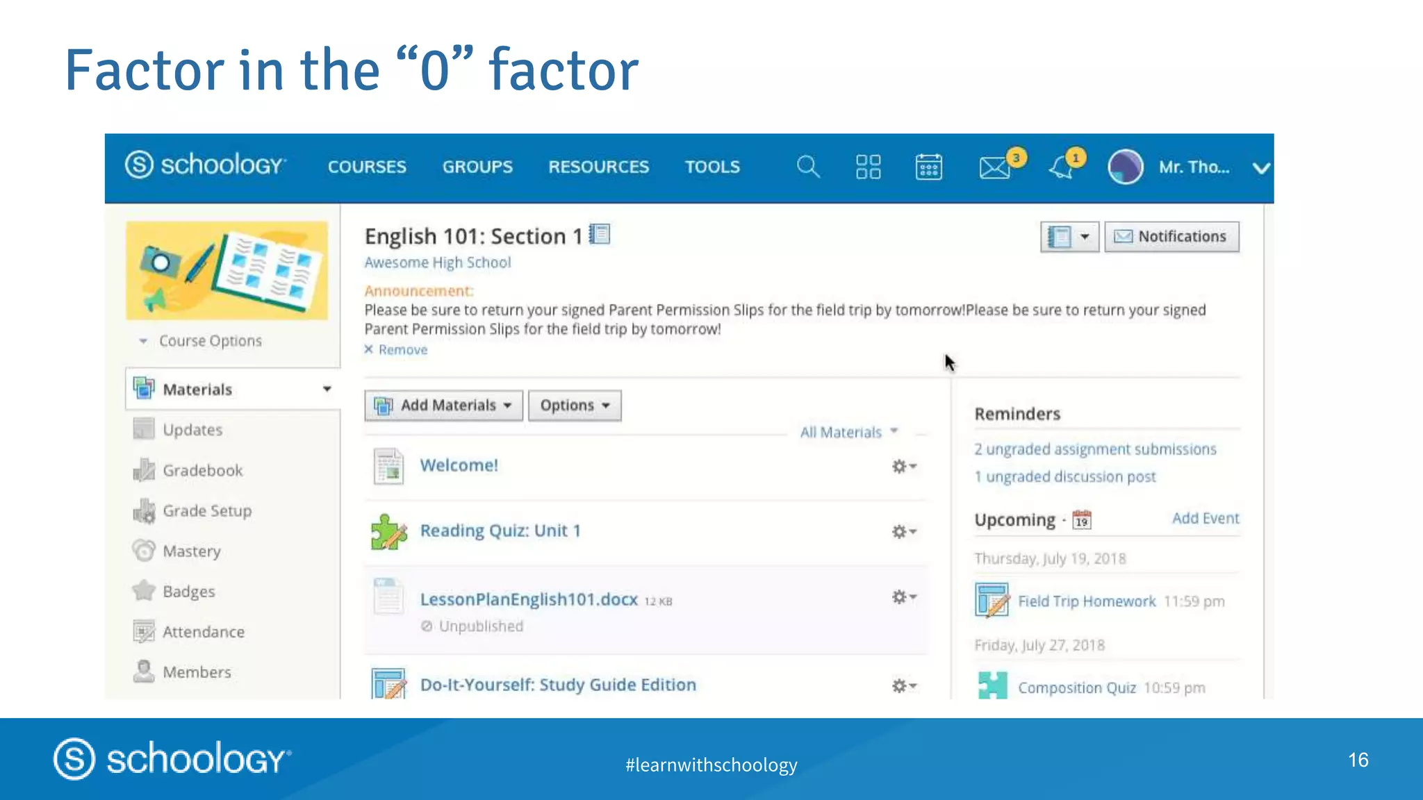Open the search magnifier icon
The height and width of the screenshot is (800, 1423).
(807, 167)
